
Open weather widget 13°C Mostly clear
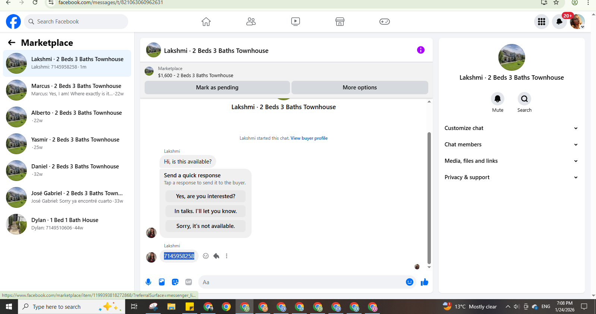[x=470, y=307]
